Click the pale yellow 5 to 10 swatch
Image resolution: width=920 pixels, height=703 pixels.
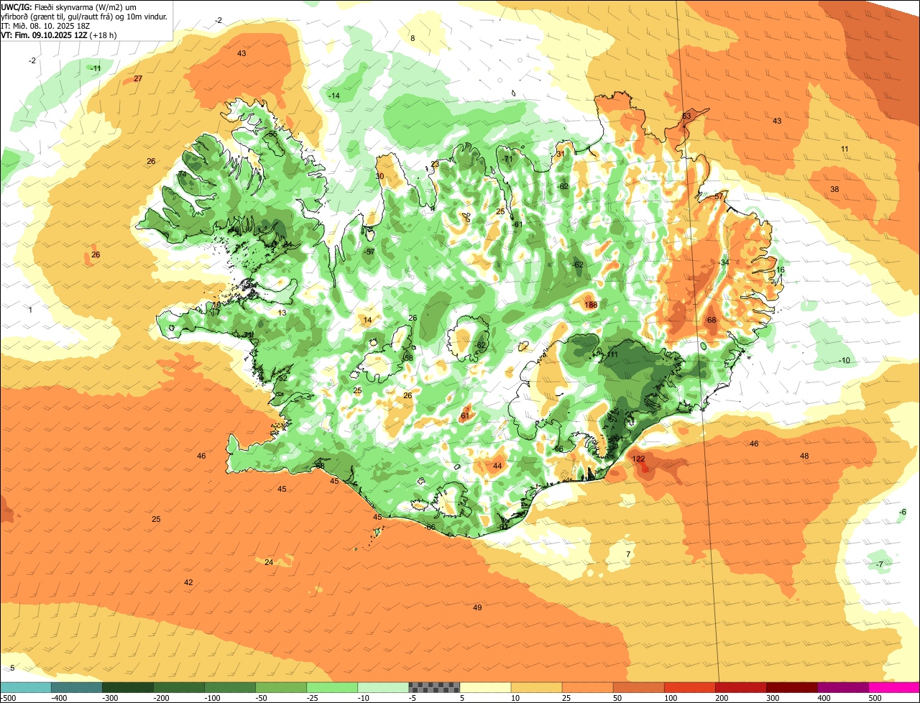coord(484,686)
